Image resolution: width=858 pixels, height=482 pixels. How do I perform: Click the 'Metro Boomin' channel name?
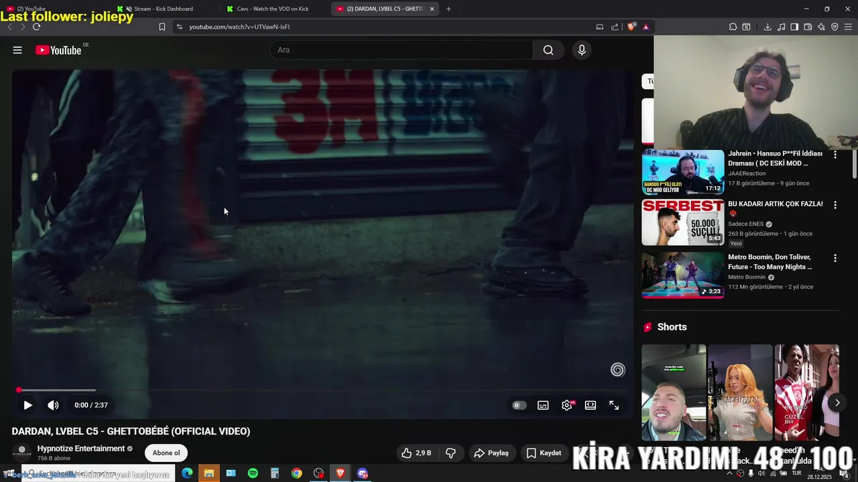[x=747, y=277]
